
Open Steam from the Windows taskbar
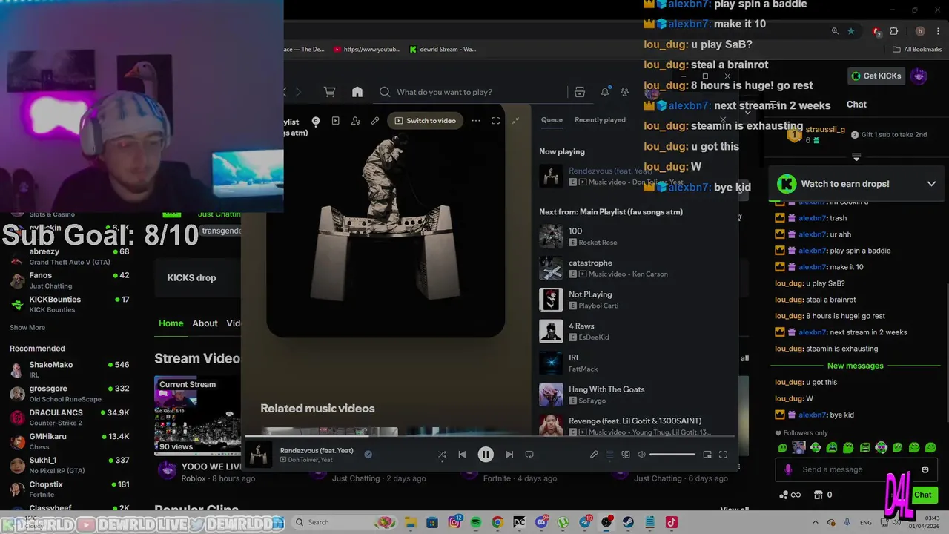pos(628,523)
